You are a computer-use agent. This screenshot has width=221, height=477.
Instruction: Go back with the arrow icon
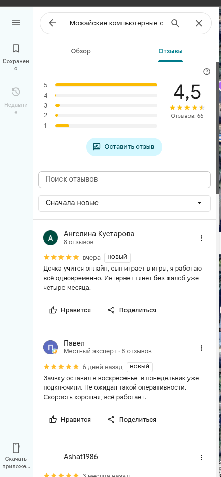tap(53, 23)
